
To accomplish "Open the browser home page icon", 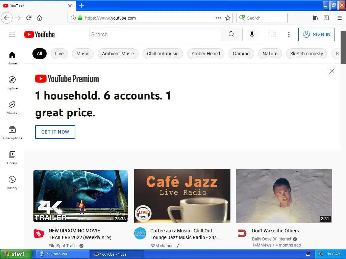I will coord(40,18).
